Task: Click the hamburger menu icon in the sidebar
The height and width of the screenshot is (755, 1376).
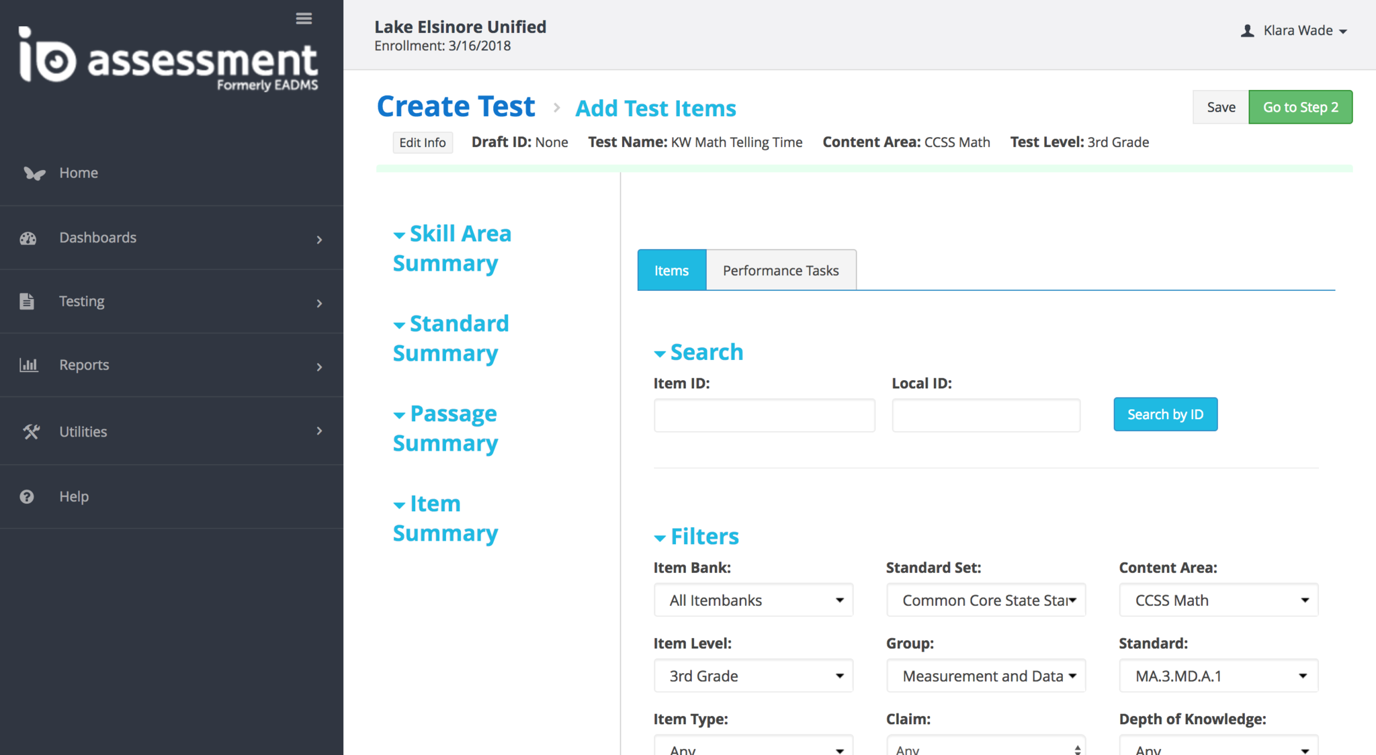Action: 304,19
